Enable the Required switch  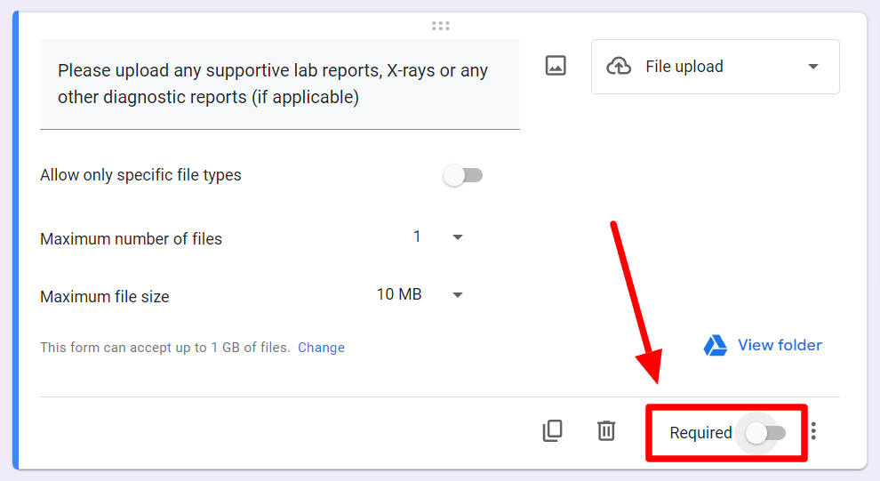(x=765, y=433)
